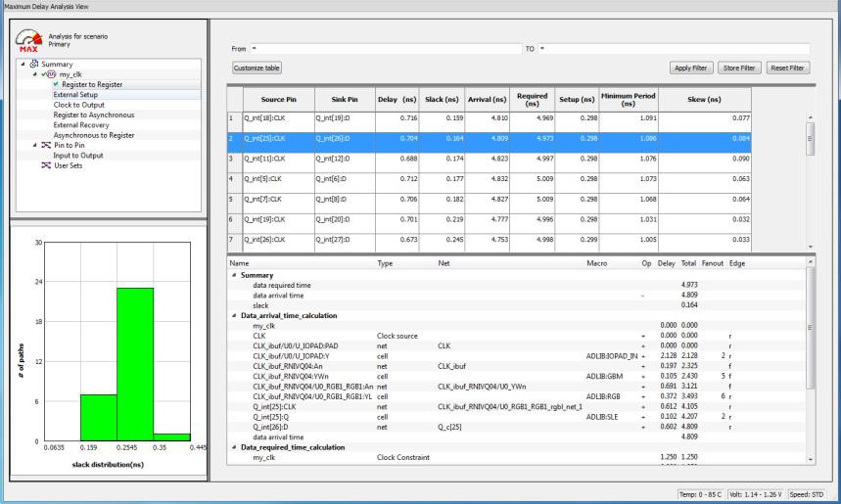Select Clock to Output path set
This screenshot has width=841, height=504.
79,105
